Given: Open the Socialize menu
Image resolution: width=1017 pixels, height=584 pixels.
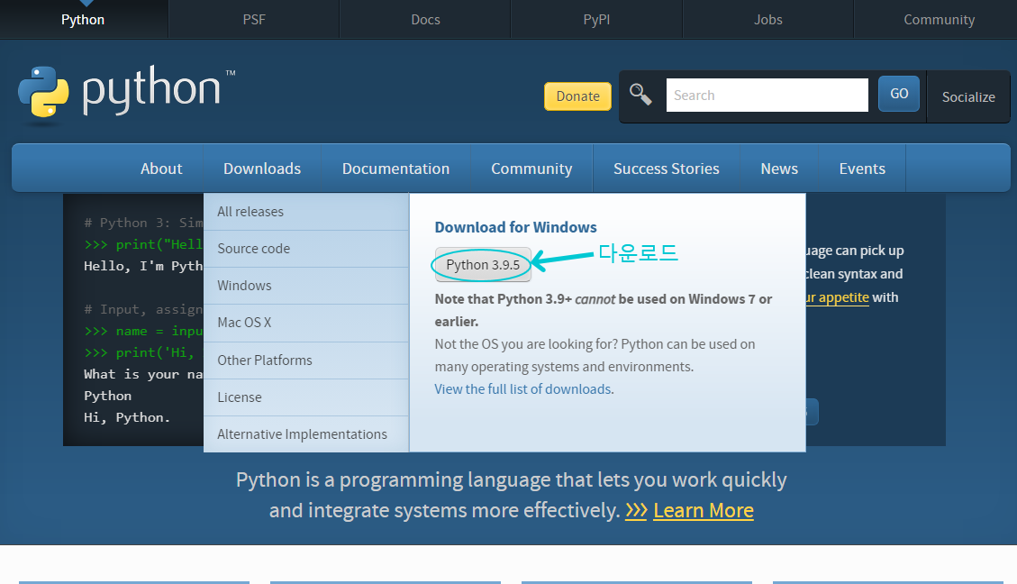Looking at the screenshot, I should (967, 96).
